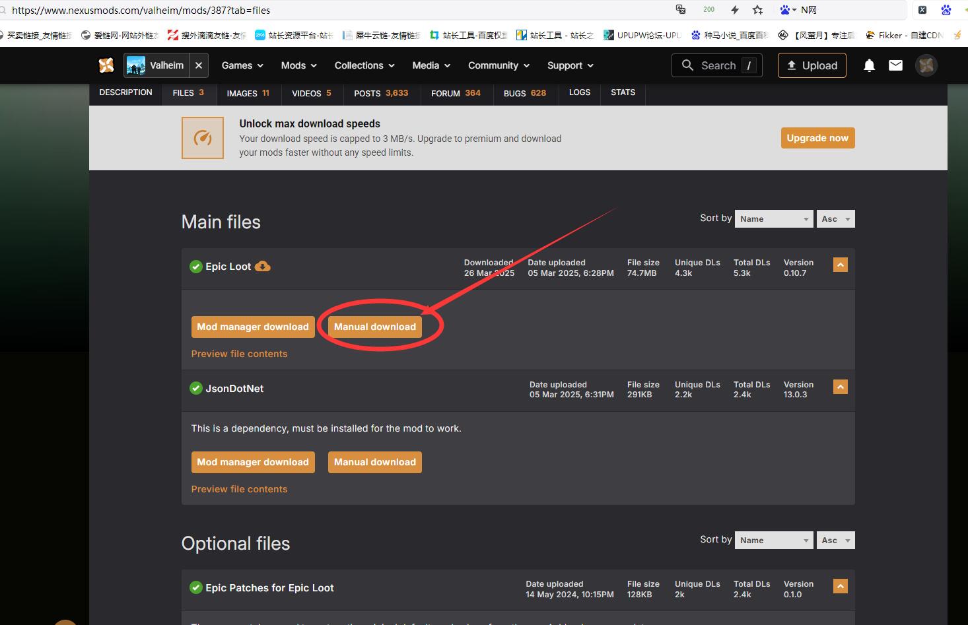Open Optional files Sort by Name dropdown
The height and width of the screenshot is (625, 968).
click(x=774, y=541)
